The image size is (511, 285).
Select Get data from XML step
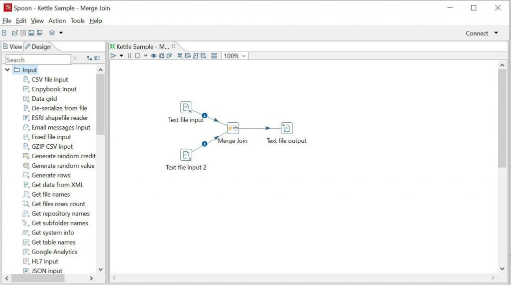(57, 185)
